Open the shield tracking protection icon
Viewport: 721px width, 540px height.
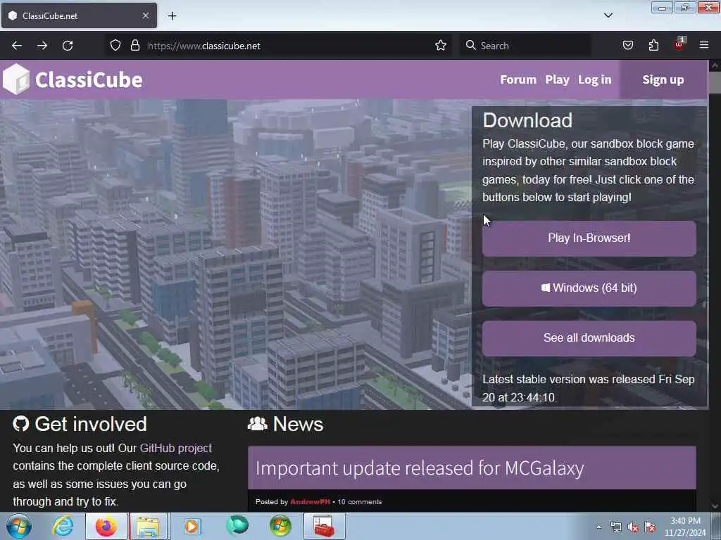(x=115, y=46)
